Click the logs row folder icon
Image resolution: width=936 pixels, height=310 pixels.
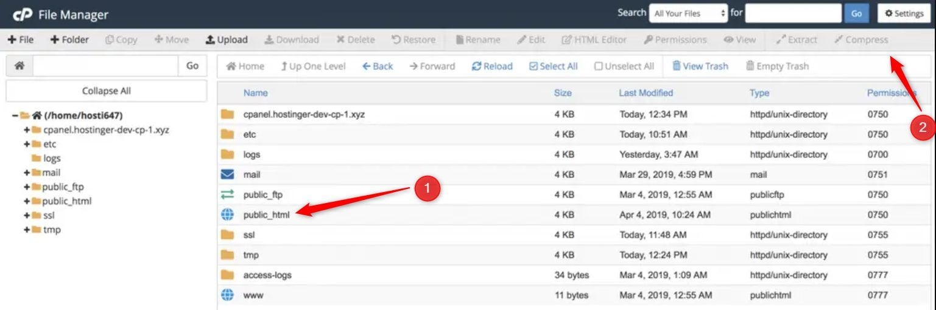(x=228, y=154)
